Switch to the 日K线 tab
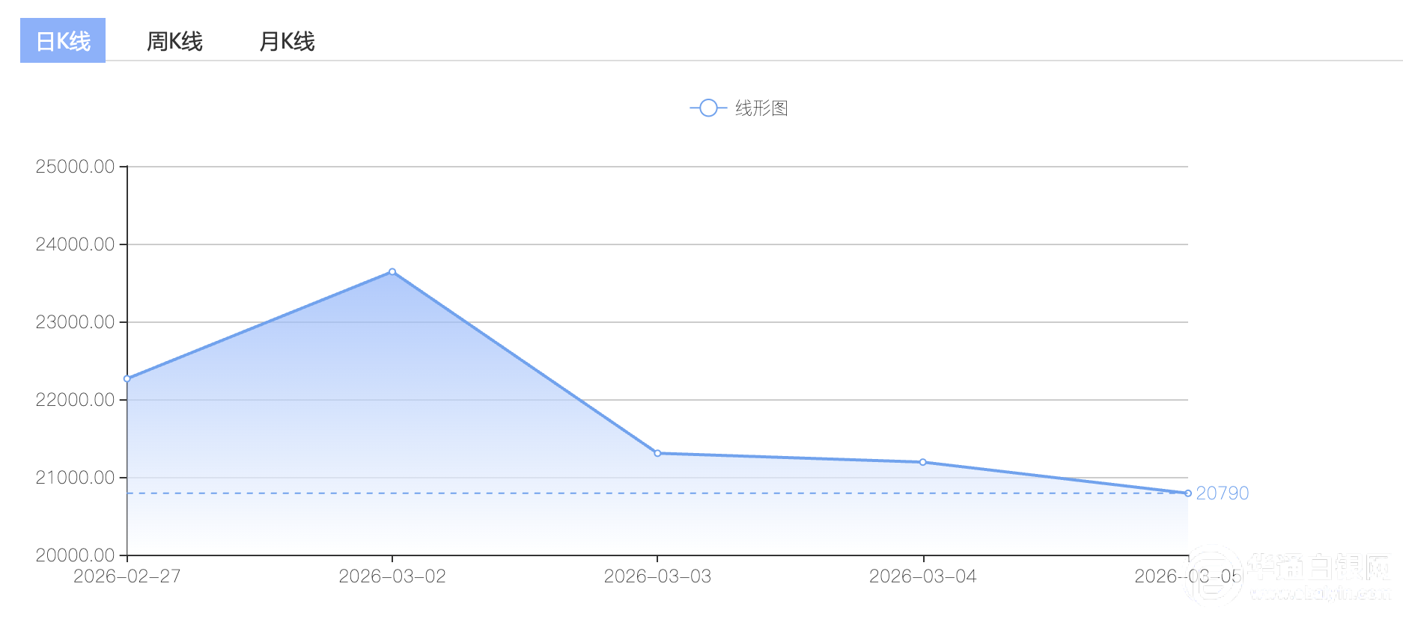Screen dimensions: 1403x619 pyautogui.click(x=63, y=41)
